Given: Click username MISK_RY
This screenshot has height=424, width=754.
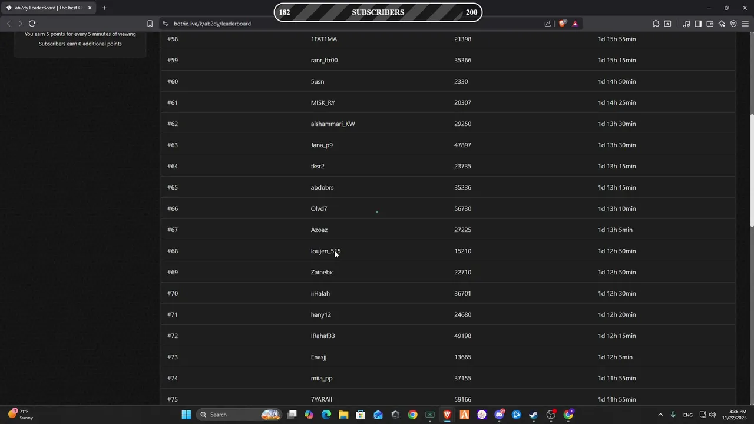Looking at the screenshot, I should 323,102.
